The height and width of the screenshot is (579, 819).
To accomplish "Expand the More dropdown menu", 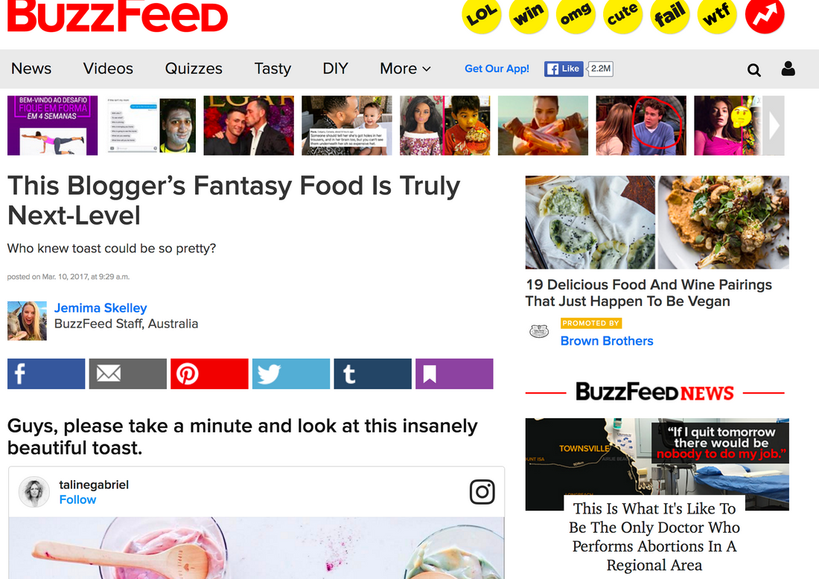I will point(405,68).
